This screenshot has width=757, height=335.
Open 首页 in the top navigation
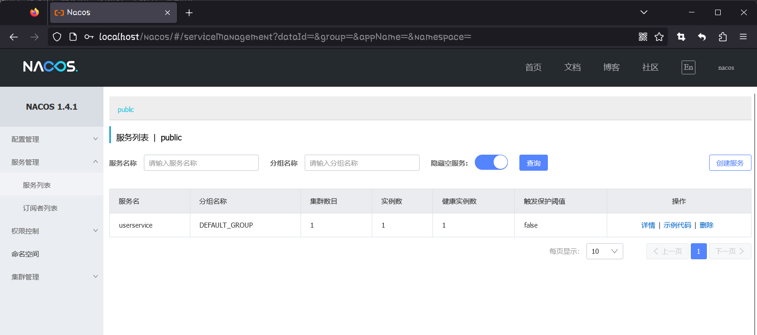pyautogui.click(x=533, y=67)
